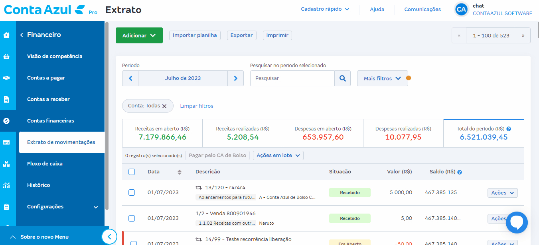Click Pagar pelo CA de Bolso button
Screen dimensions: 539x245
(x=217, y=156)
